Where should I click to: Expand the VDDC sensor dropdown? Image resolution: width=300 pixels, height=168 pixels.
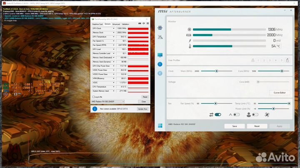tap(114, 83)
